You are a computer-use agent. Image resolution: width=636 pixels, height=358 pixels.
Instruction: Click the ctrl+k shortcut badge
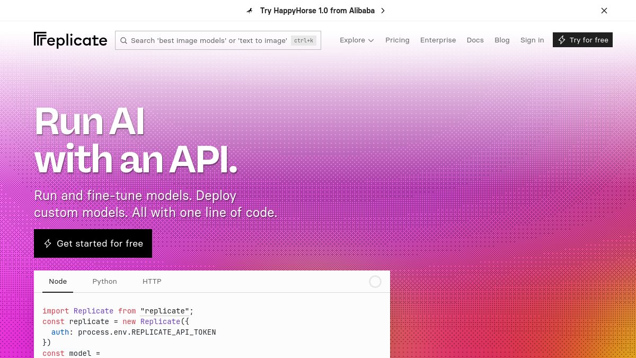(304, 40)
